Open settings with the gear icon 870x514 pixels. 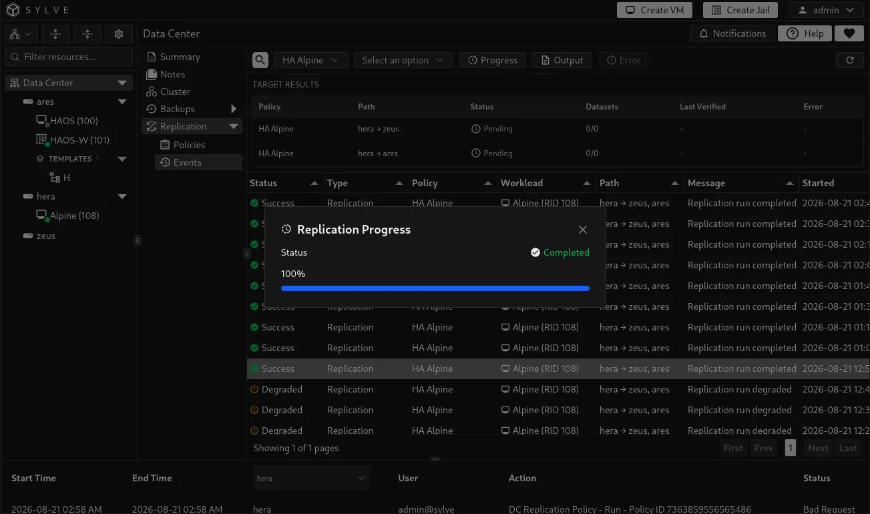(119, 34)
